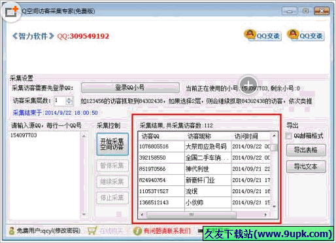Decrease 访客采集层数 with stepper down arrow

69,103
